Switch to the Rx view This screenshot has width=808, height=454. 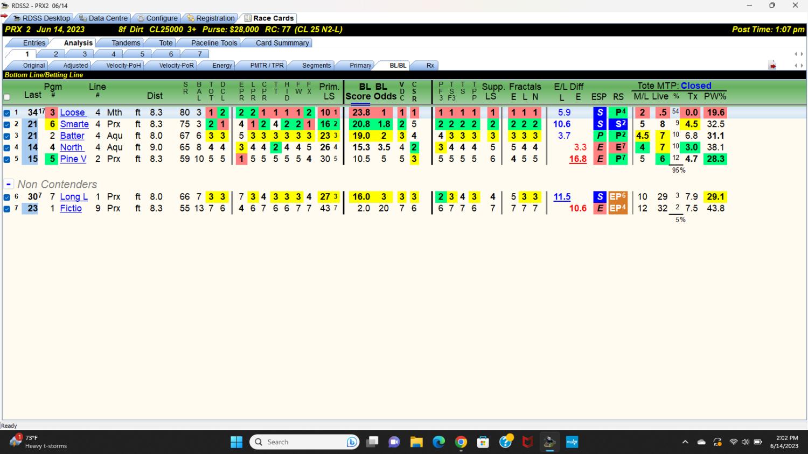click(x=430, y=65)
